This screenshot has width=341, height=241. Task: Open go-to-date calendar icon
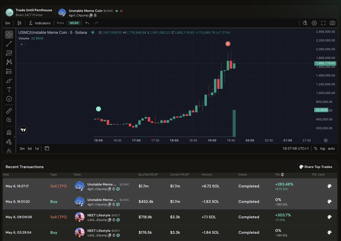[x=47, y=148]
